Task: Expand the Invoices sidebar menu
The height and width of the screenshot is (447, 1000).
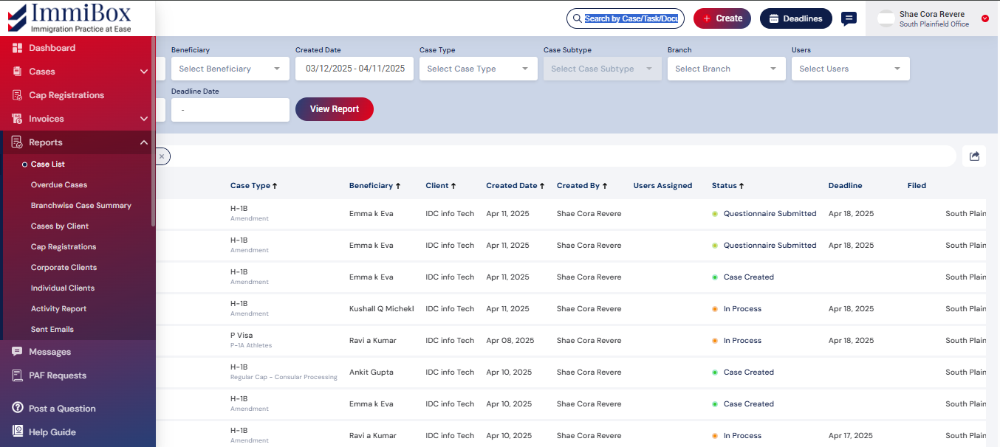Action: point(144,119)
